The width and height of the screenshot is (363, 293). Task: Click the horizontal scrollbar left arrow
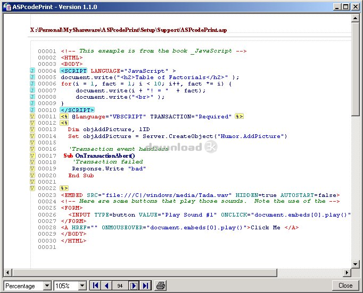point(7,272)
